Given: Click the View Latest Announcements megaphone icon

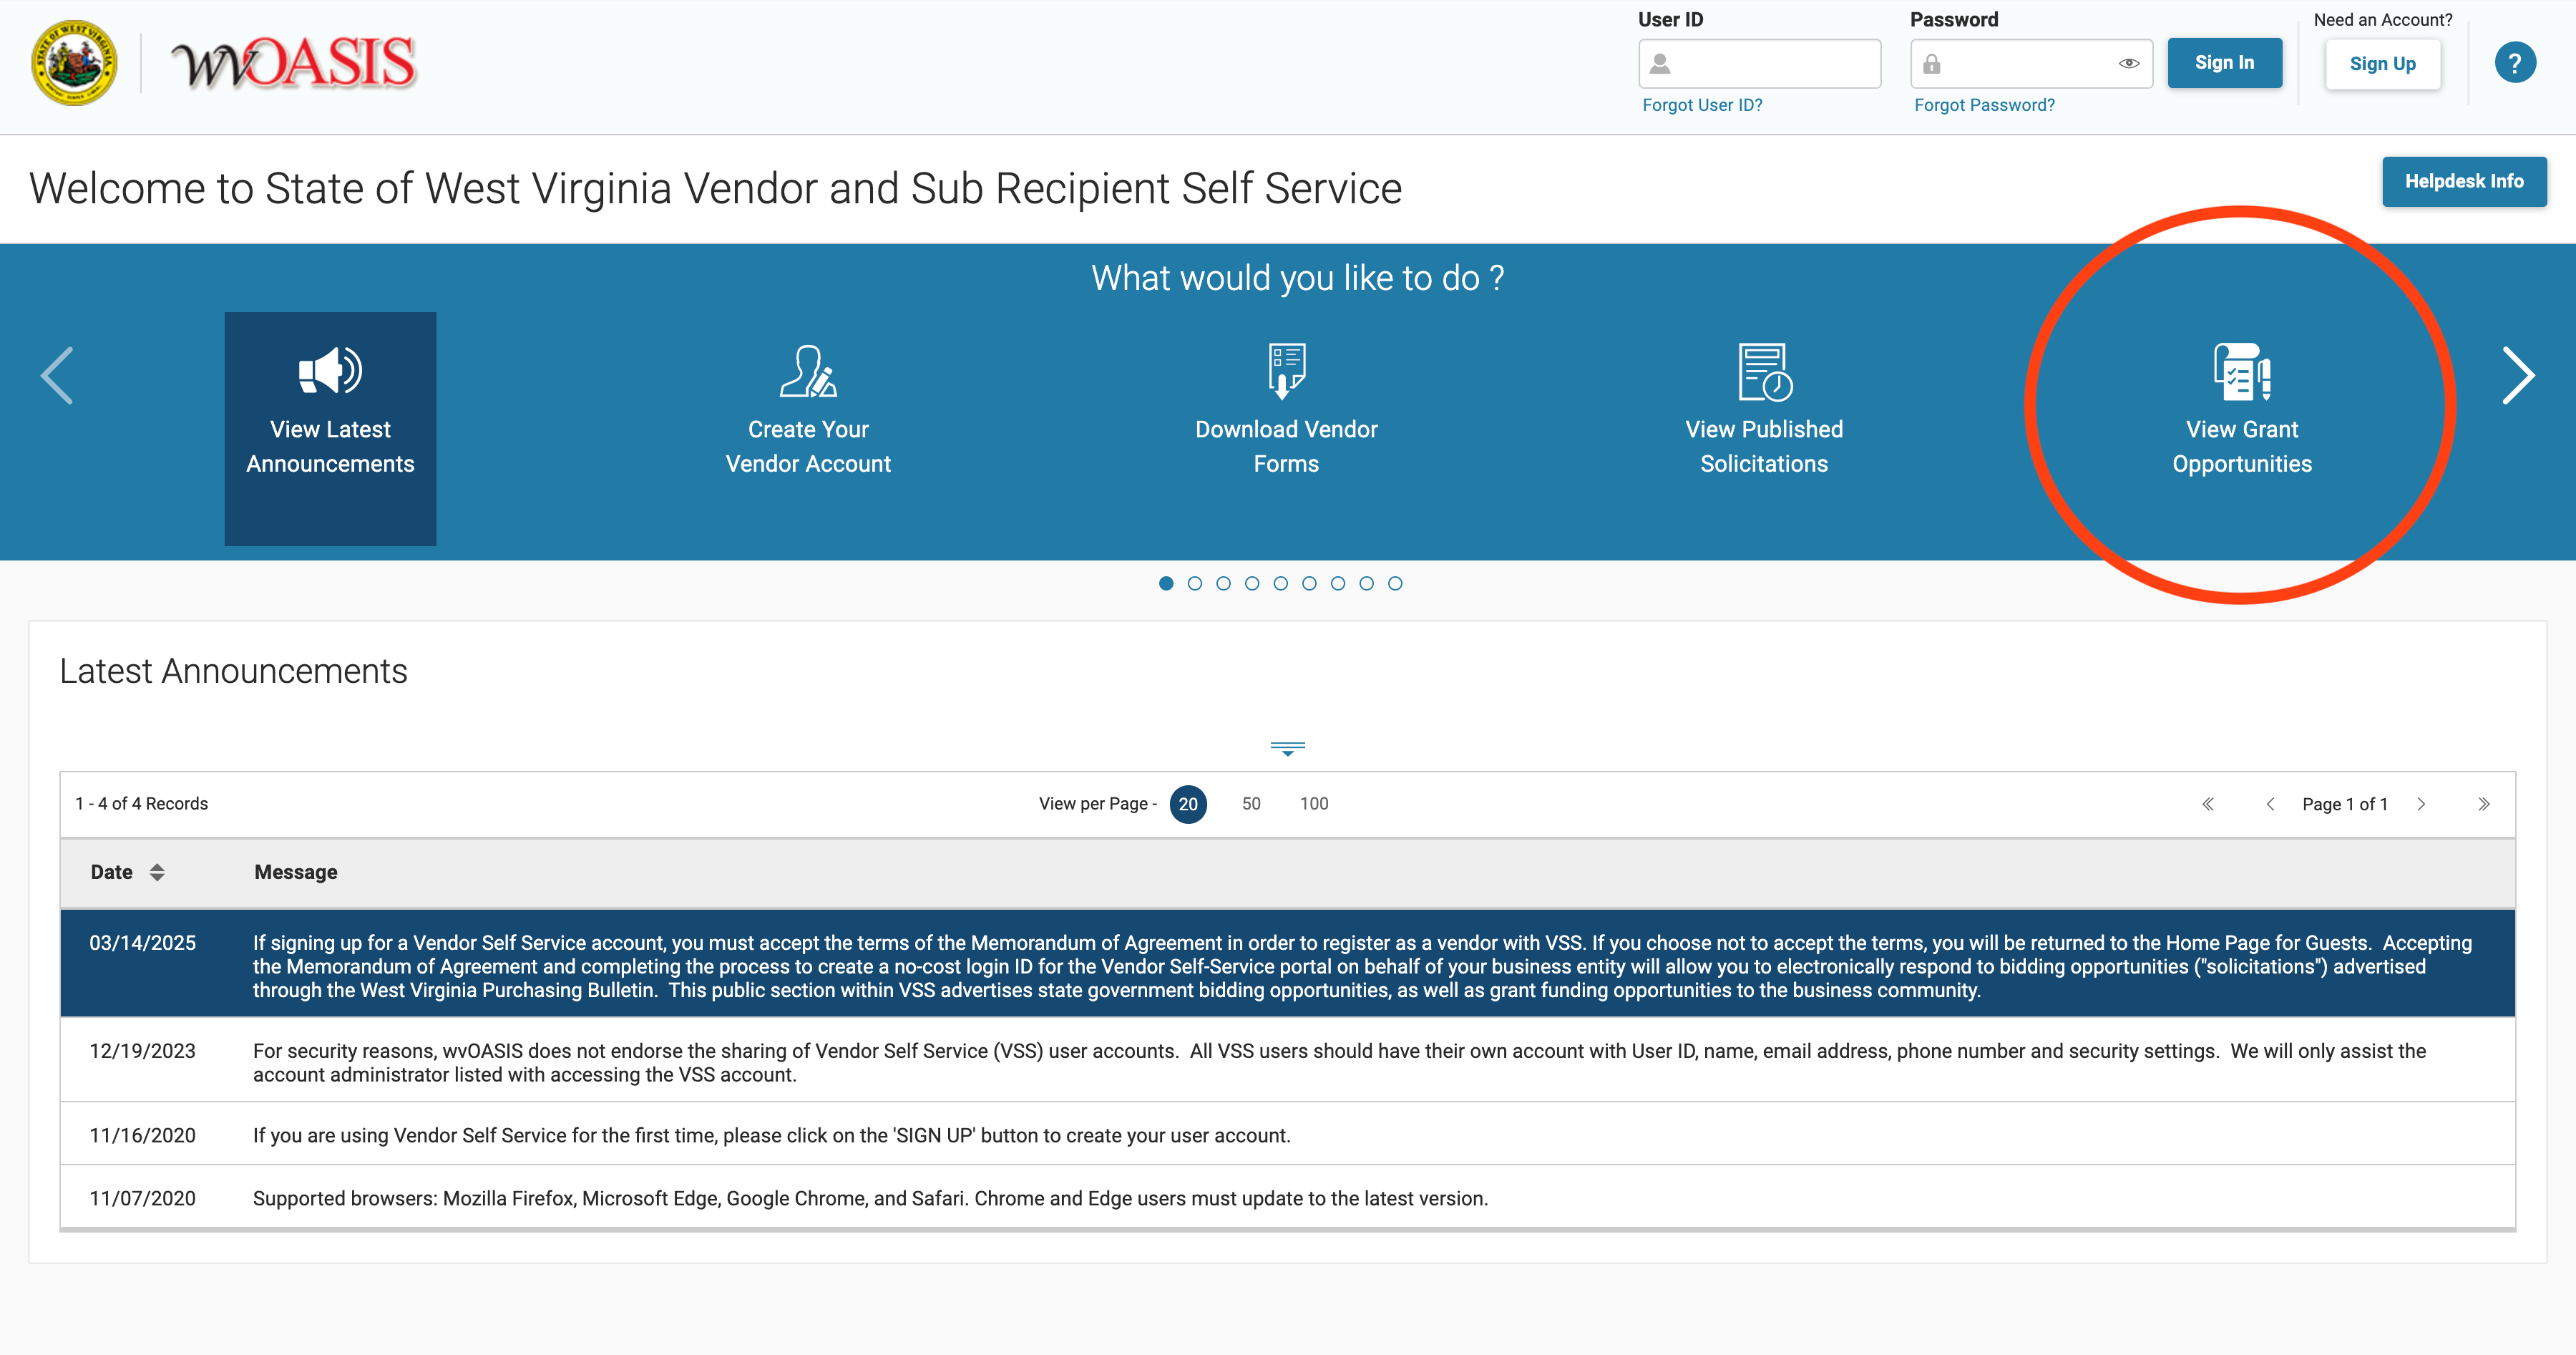Looking at the screenshot, I should point(330,371).
